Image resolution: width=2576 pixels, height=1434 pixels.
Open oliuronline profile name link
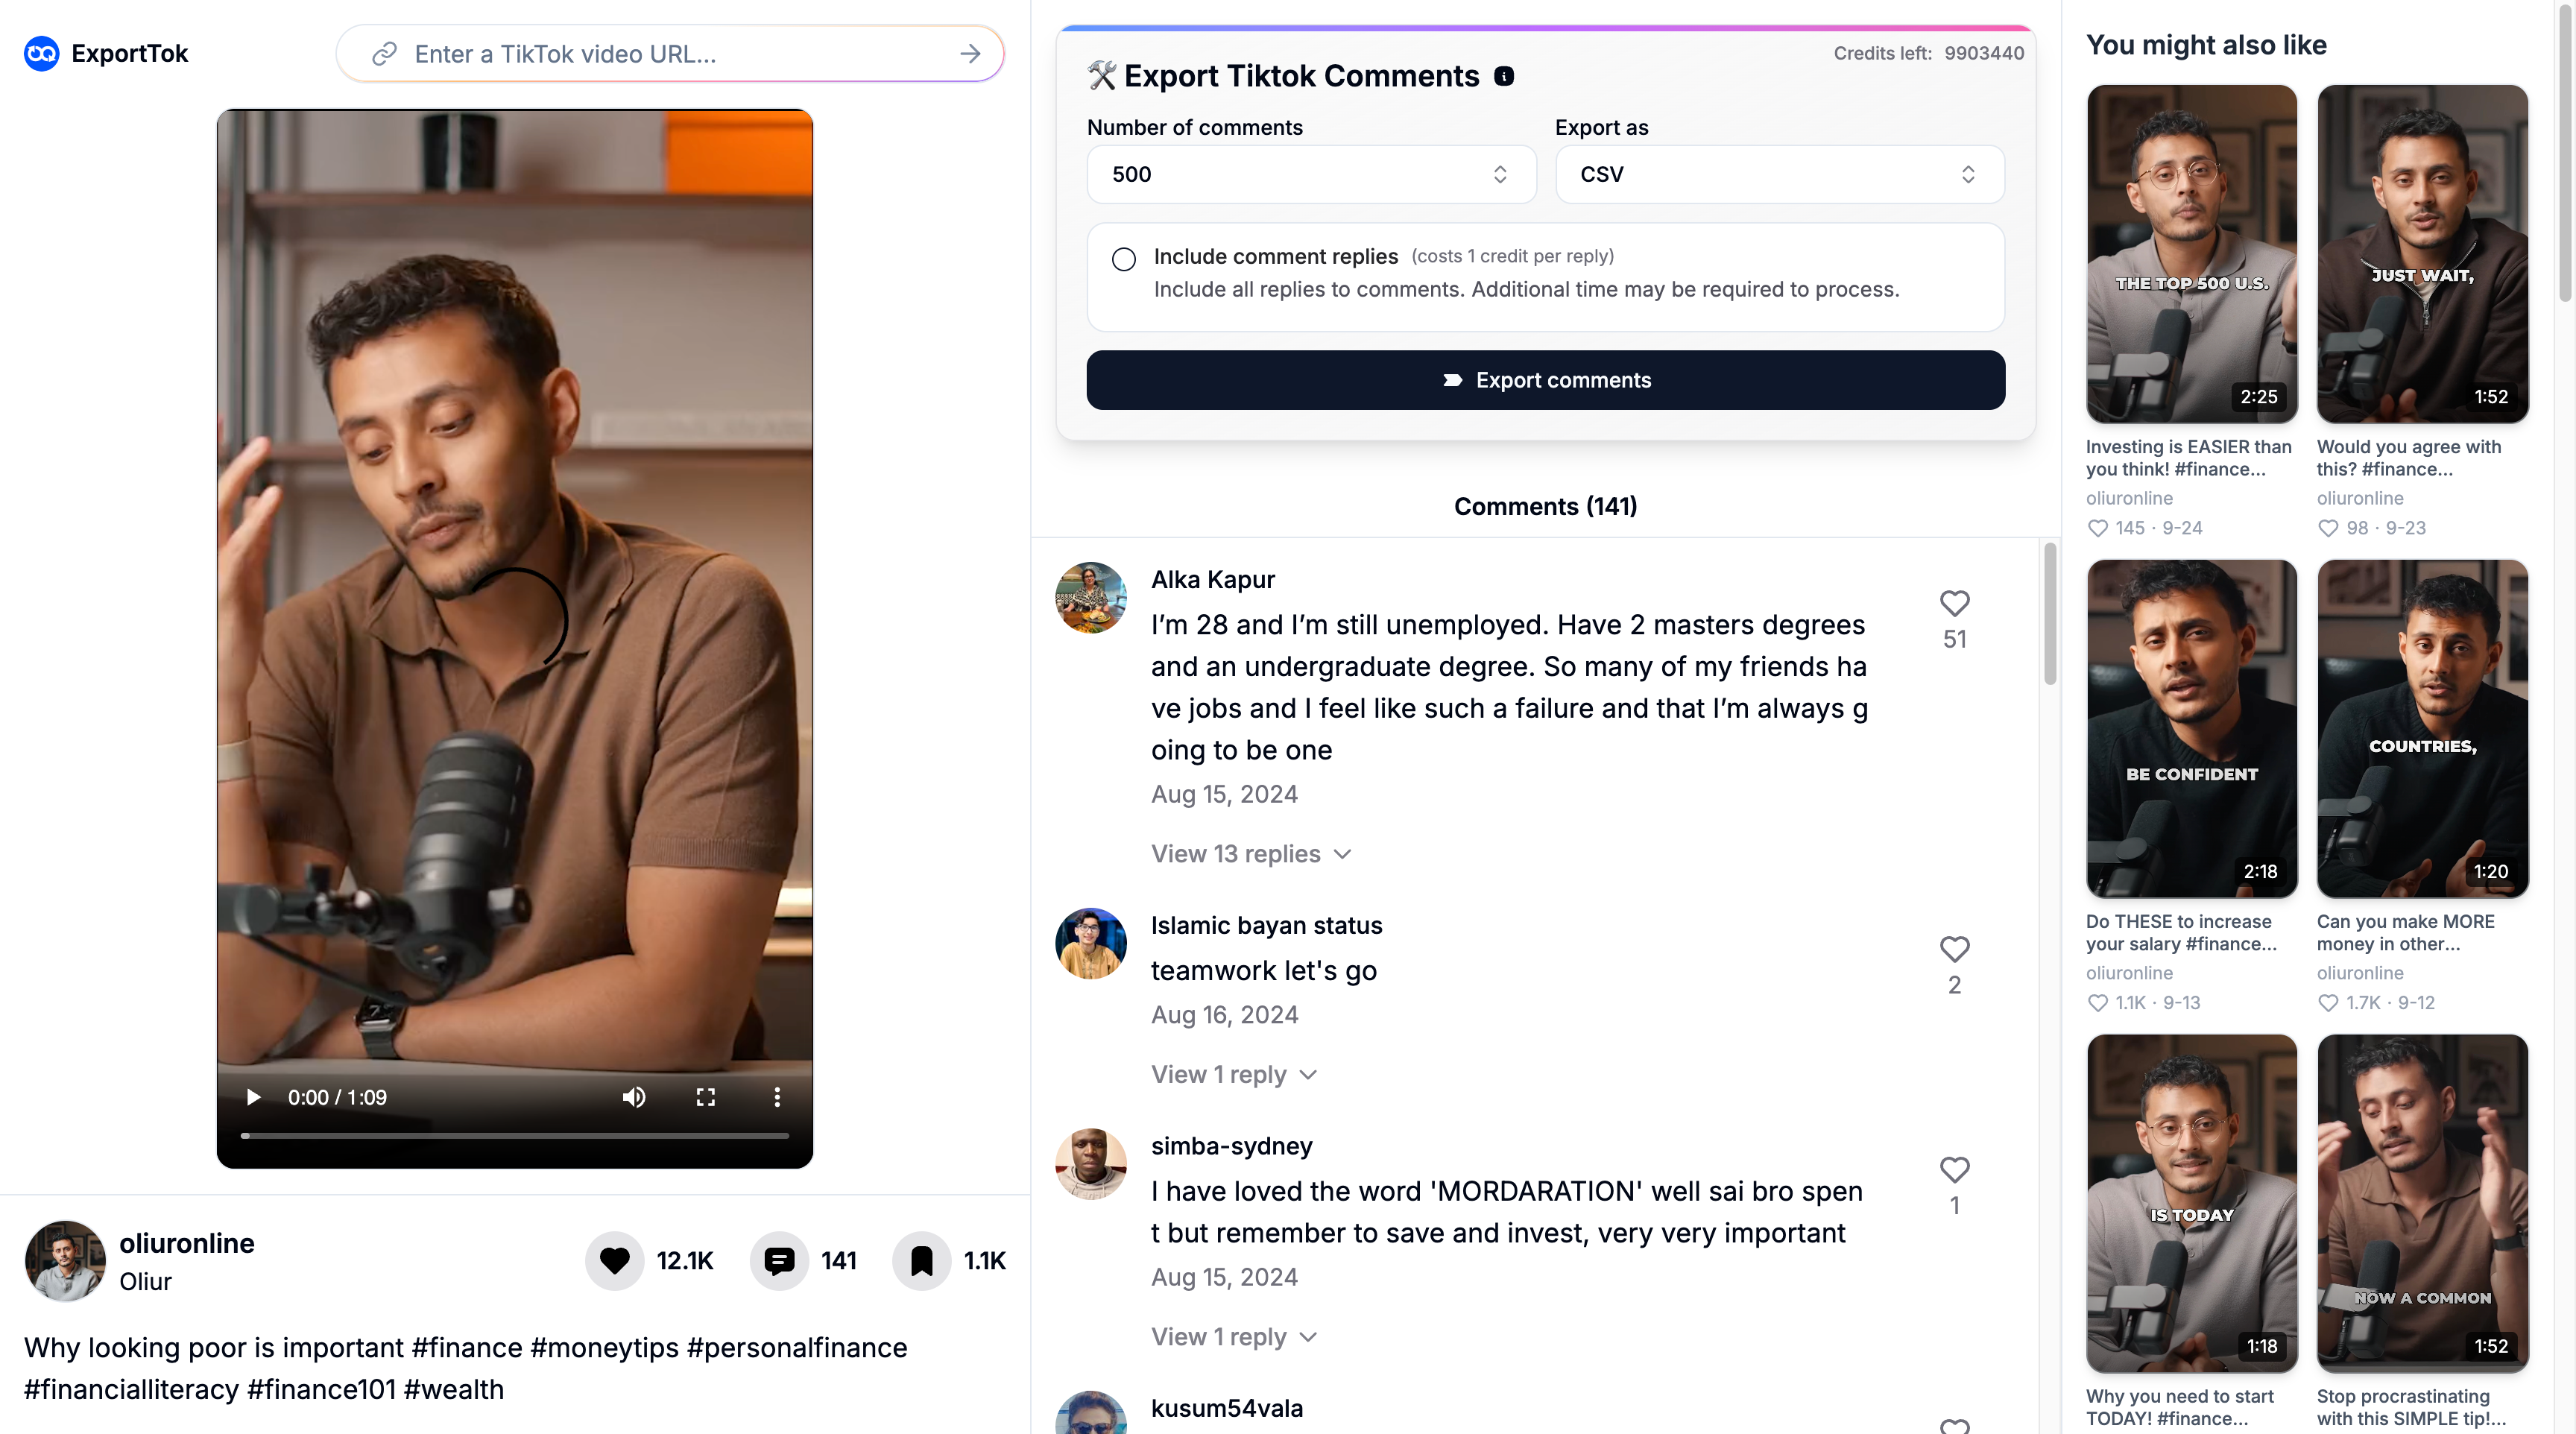click(187, 1243)
